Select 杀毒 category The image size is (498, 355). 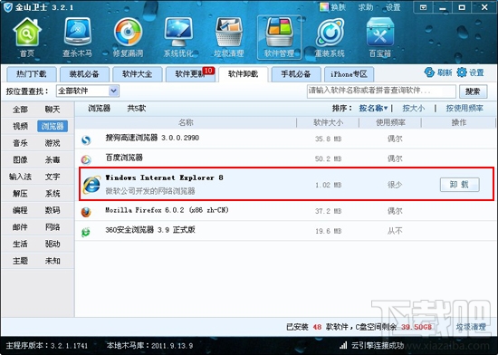tap(53, 159)
